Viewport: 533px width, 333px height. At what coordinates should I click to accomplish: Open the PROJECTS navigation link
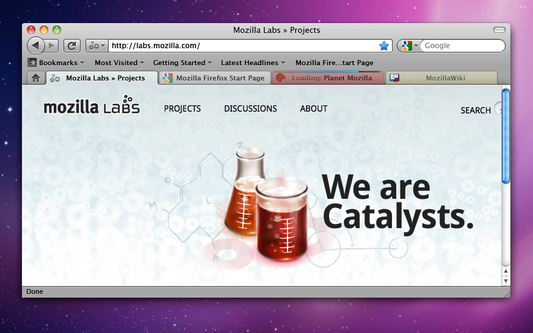click(x=182, y=109)
